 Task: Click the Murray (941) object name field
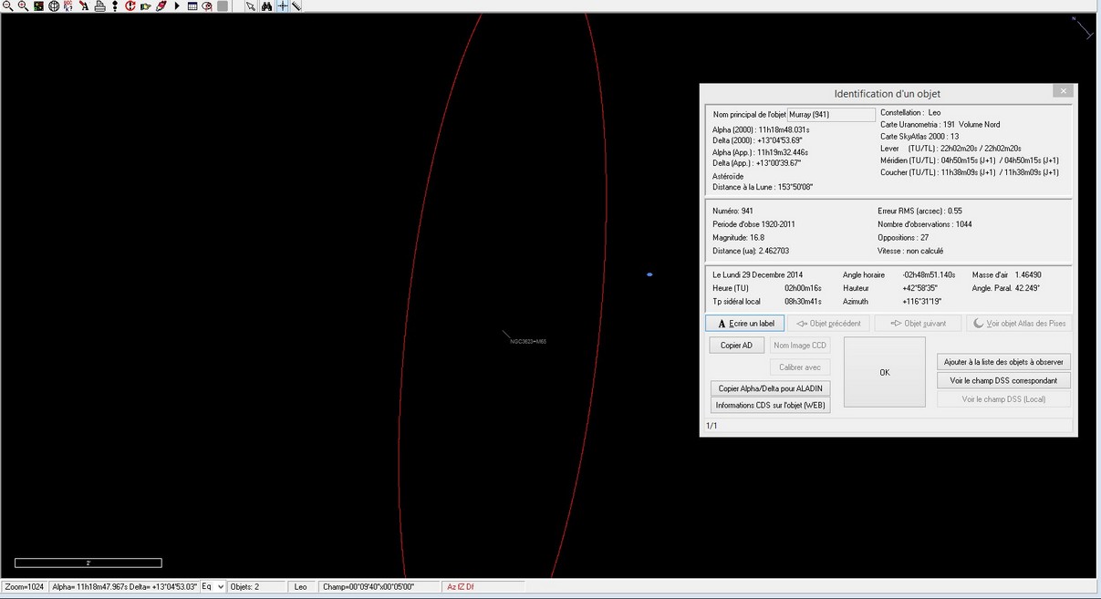click(x=831, y=114)
